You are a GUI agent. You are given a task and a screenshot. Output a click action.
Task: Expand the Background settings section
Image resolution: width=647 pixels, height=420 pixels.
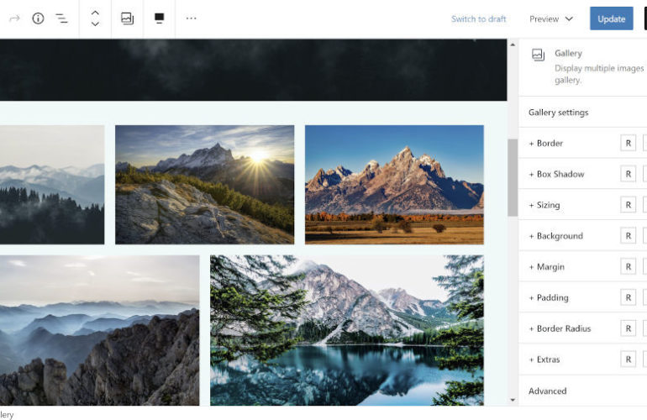556,236
